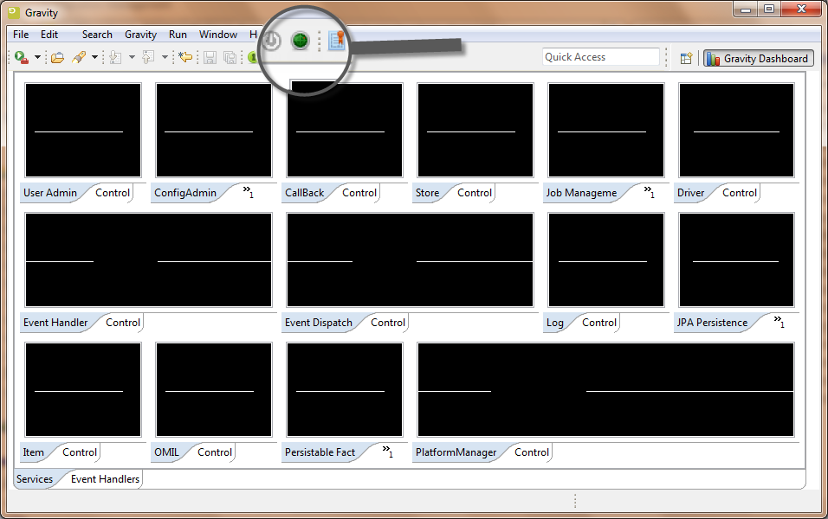Select the PlatformManager tab

click(x=456, y=452)
